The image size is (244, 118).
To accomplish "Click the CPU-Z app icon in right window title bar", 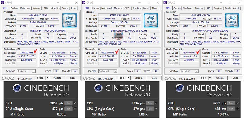I will coord(165,2).
